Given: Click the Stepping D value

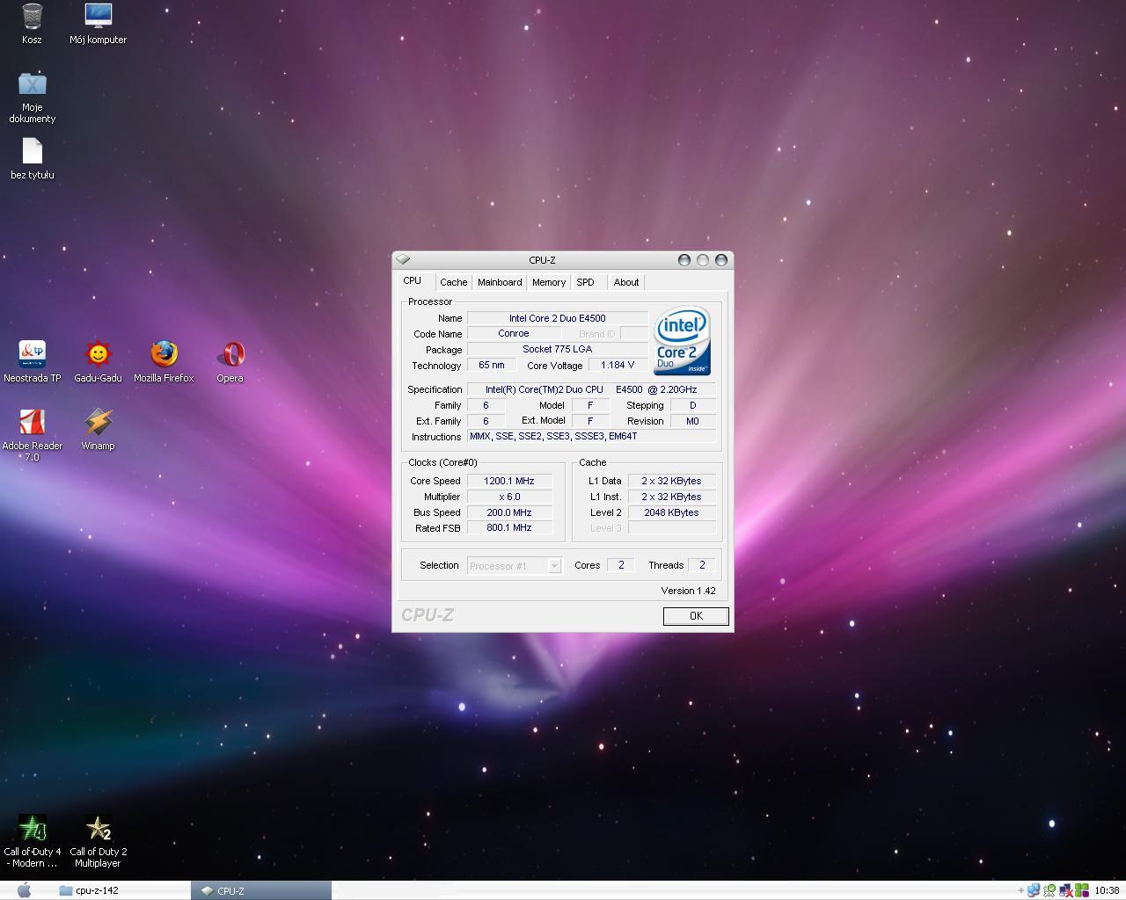Looking at the screenshot, I should [x=692, y=405].
